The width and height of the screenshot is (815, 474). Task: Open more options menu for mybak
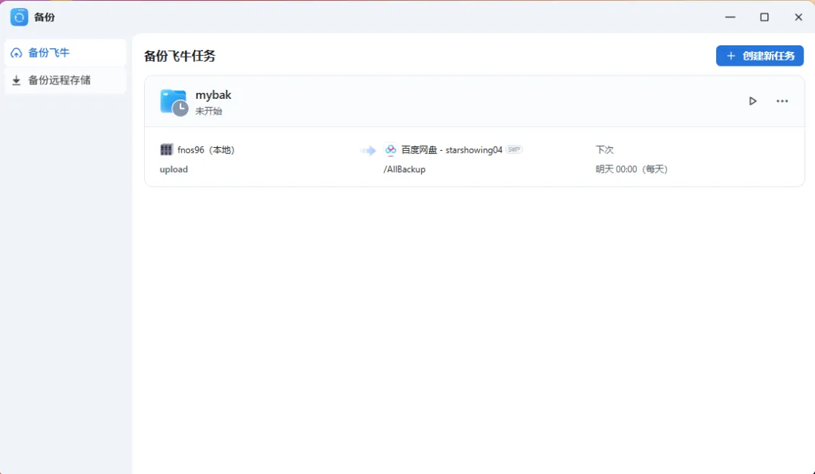click(x=782, y=101)
